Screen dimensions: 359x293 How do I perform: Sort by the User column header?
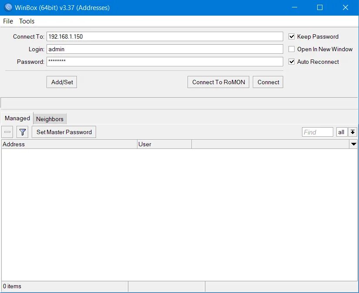(164, 144)
